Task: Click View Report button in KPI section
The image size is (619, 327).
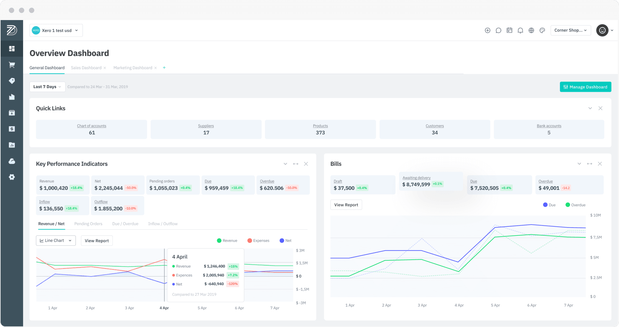Action: 97,240
